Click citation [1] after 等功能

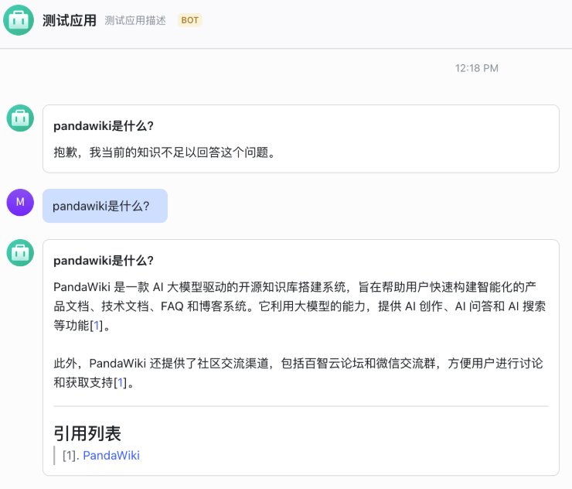(x=97, y=326)
